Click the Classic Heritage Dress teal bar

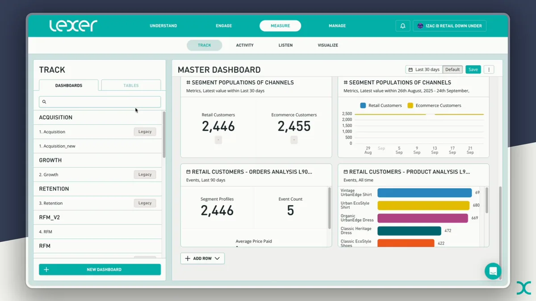click(409, 231)
